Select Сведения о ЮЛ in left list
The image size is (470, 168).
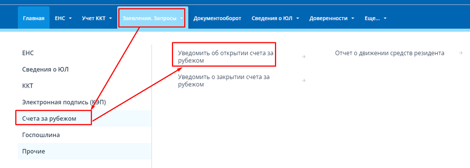85,69
